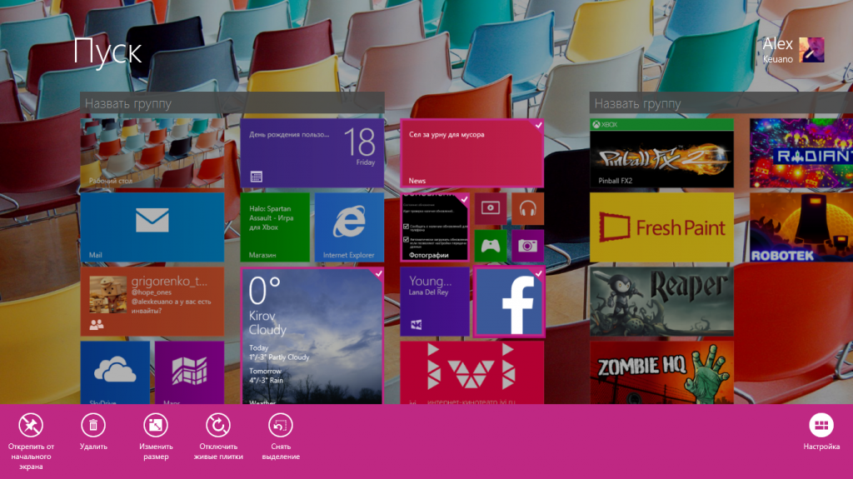Viewport: 853px width, 479px height.
Task: Open the Games controller small tile
Action: [x=490, y=246]
